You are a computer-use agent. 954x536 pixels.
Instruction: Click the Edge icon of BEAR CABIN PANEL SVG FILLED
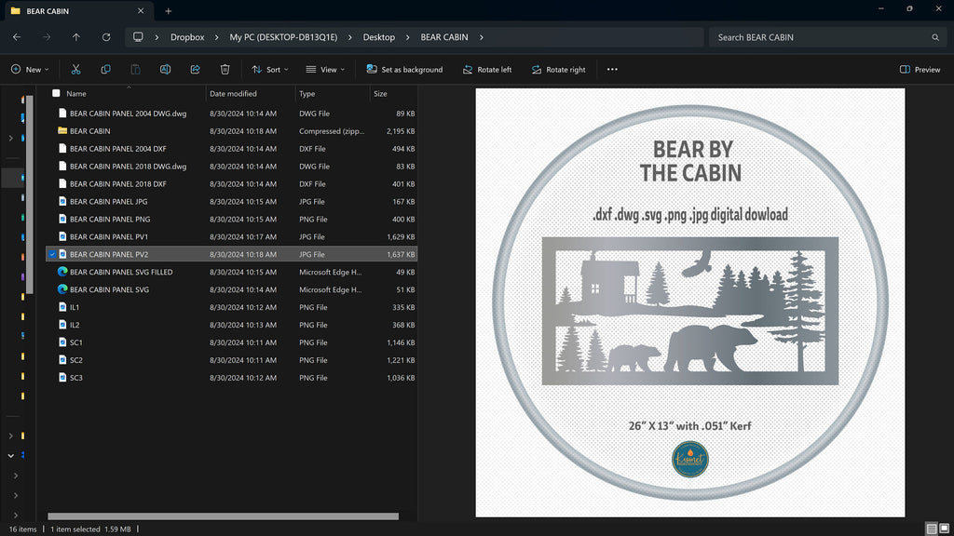[62, 272]
